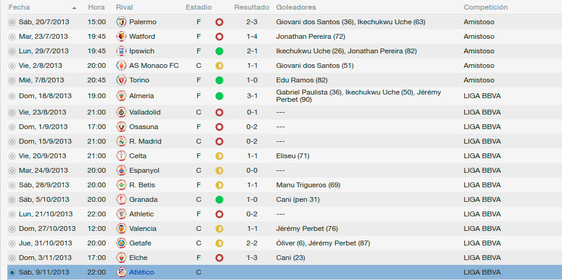Sort by the Competición column header
562x280 pixels.
486,7
